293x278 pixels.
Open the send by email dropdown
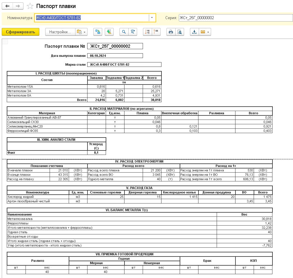[205, 32]
